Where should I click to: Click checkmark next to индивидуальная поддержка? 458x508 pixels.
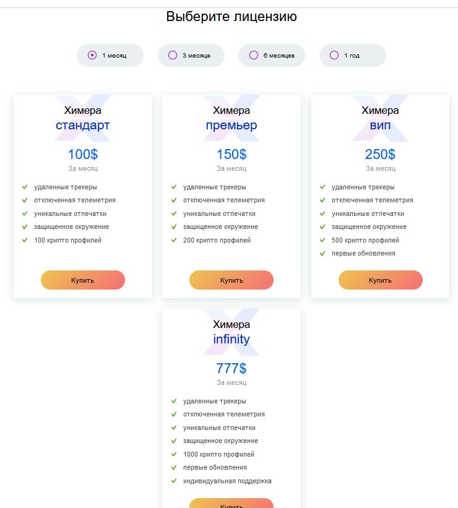tap(174, 481)
